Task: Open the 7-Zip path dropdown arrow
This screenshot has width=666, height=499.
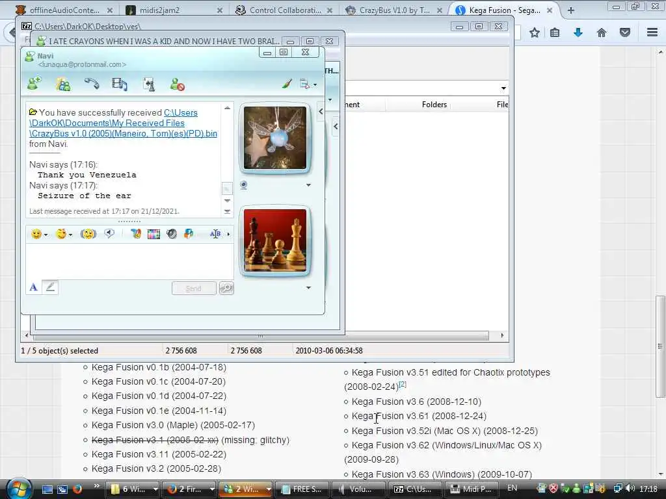Action: [503, 88]
